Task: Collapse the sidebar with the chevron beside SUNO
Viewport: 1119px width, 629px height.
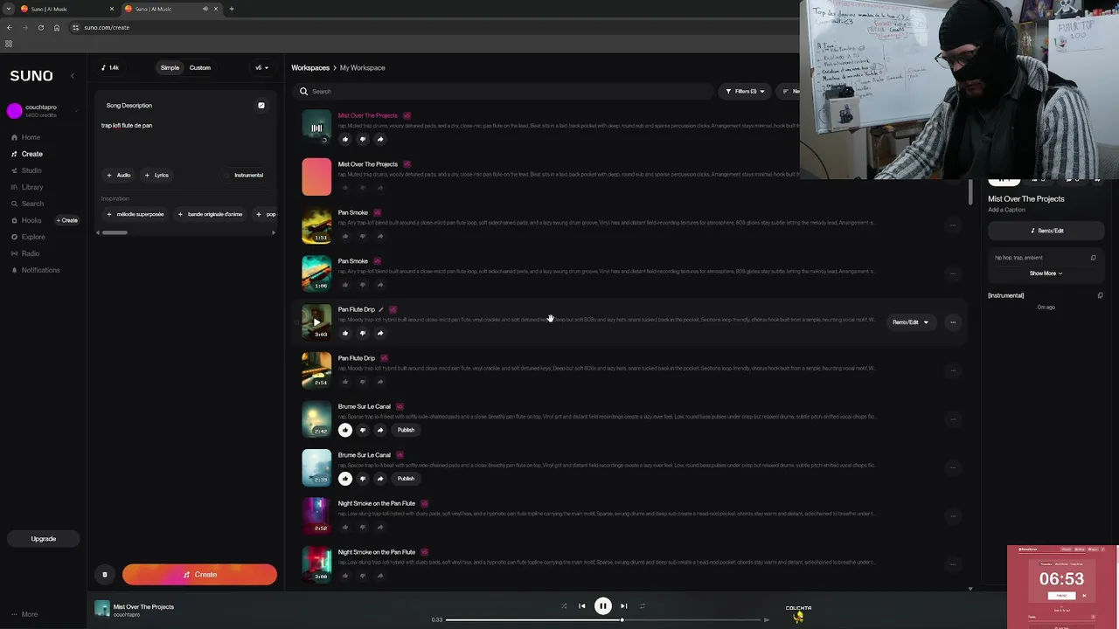Action: coord(73,76)
